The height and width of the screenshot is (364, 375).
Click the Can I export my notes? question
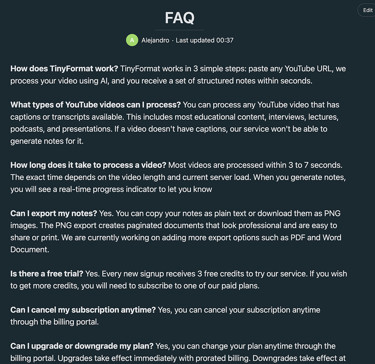(x=54, y=213)
